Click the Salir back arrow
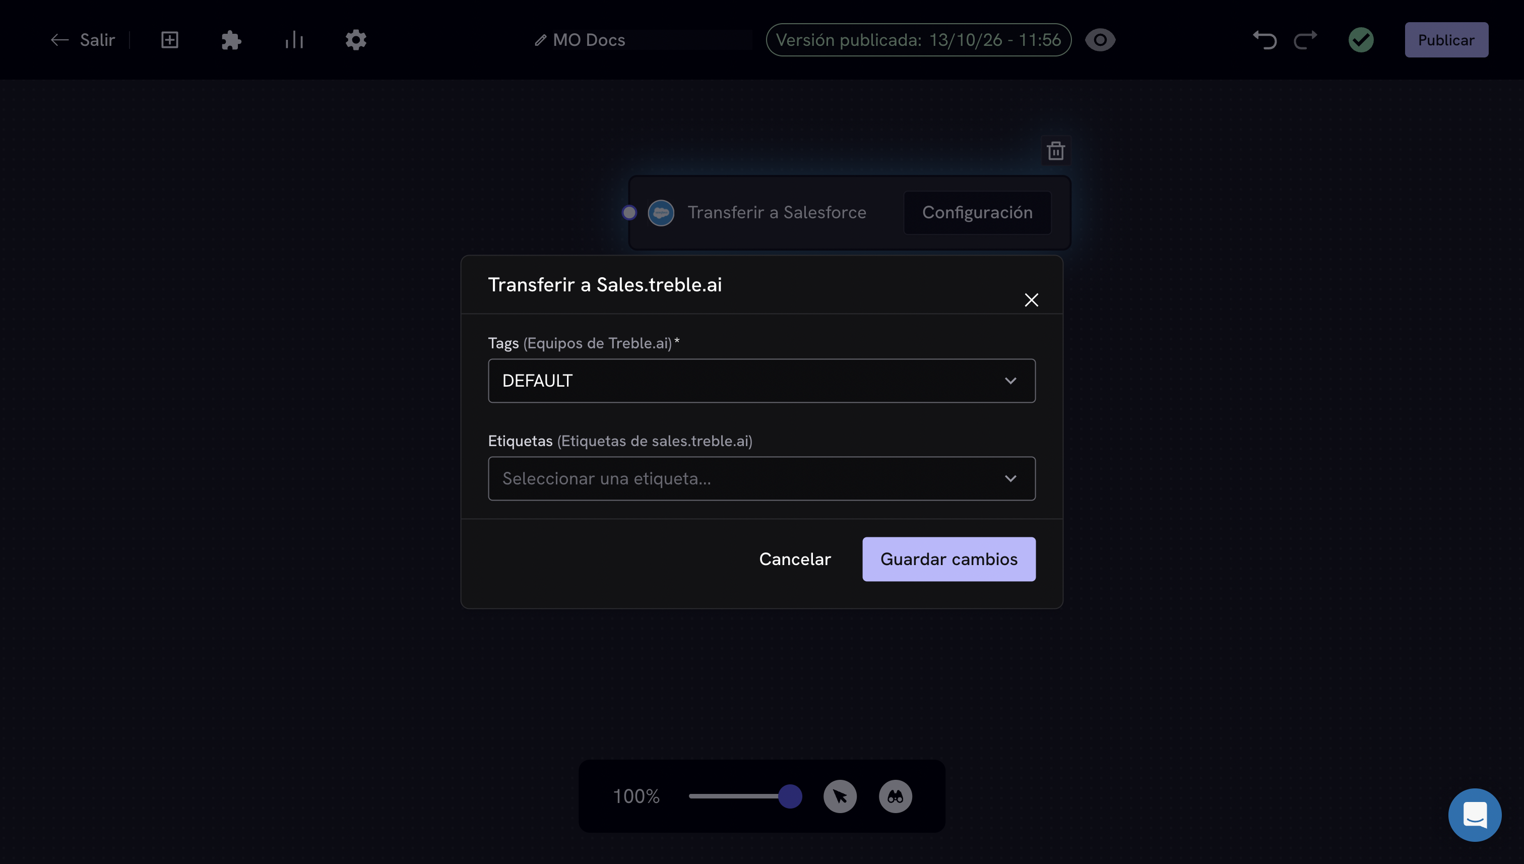The image size is (1524, 864). (x=59, y=40)
